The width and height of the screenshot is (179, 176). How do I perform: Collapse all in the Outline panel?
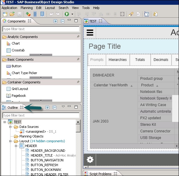pos(55,108)
